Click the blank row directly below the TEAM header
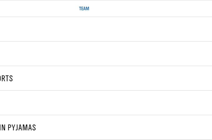Viewport: 212px width, 140px height. [106, 29]
